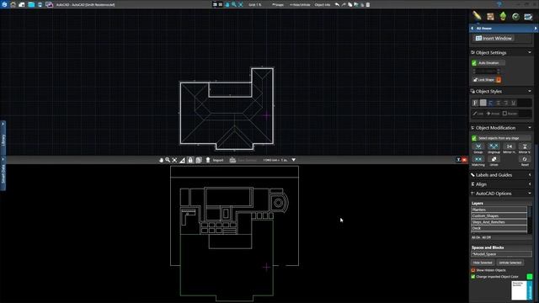
Task: Collapse the Object Settings section
Action: pos(530,52)
